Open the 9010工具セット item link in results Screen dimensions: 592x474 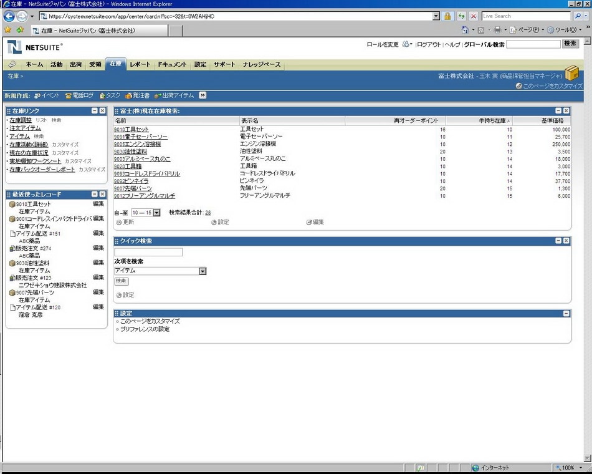(x=131, y=129)
